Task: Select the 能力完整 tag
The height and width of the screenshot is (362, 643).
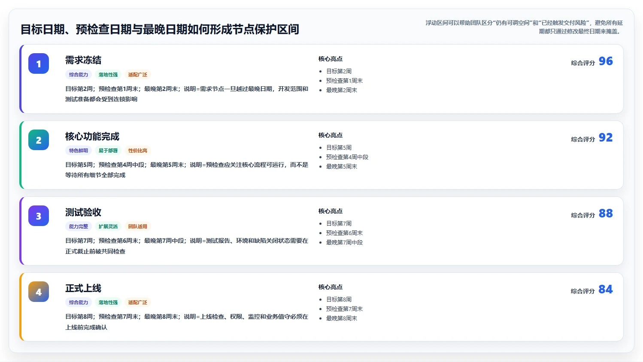Action: 79,226
